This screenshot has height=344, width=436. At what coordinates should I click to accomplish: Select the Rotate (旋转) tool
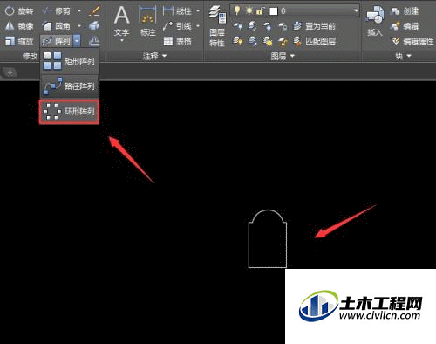[x=19, y=11]
